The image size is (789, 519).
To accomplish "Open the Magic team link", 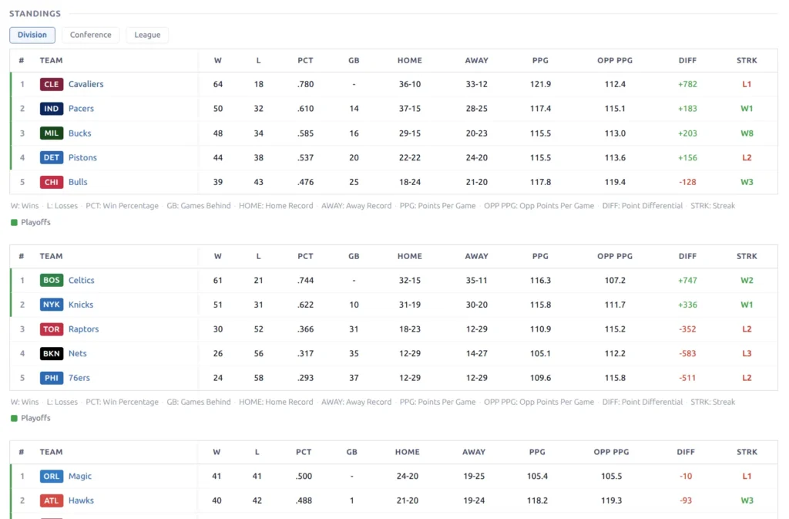I will (80, 476).
